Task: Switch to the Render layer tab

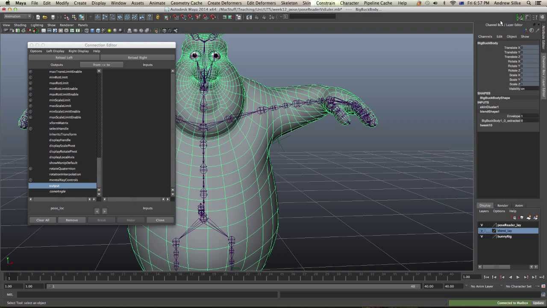Action: pyautogui.click(x=503, y=205)
